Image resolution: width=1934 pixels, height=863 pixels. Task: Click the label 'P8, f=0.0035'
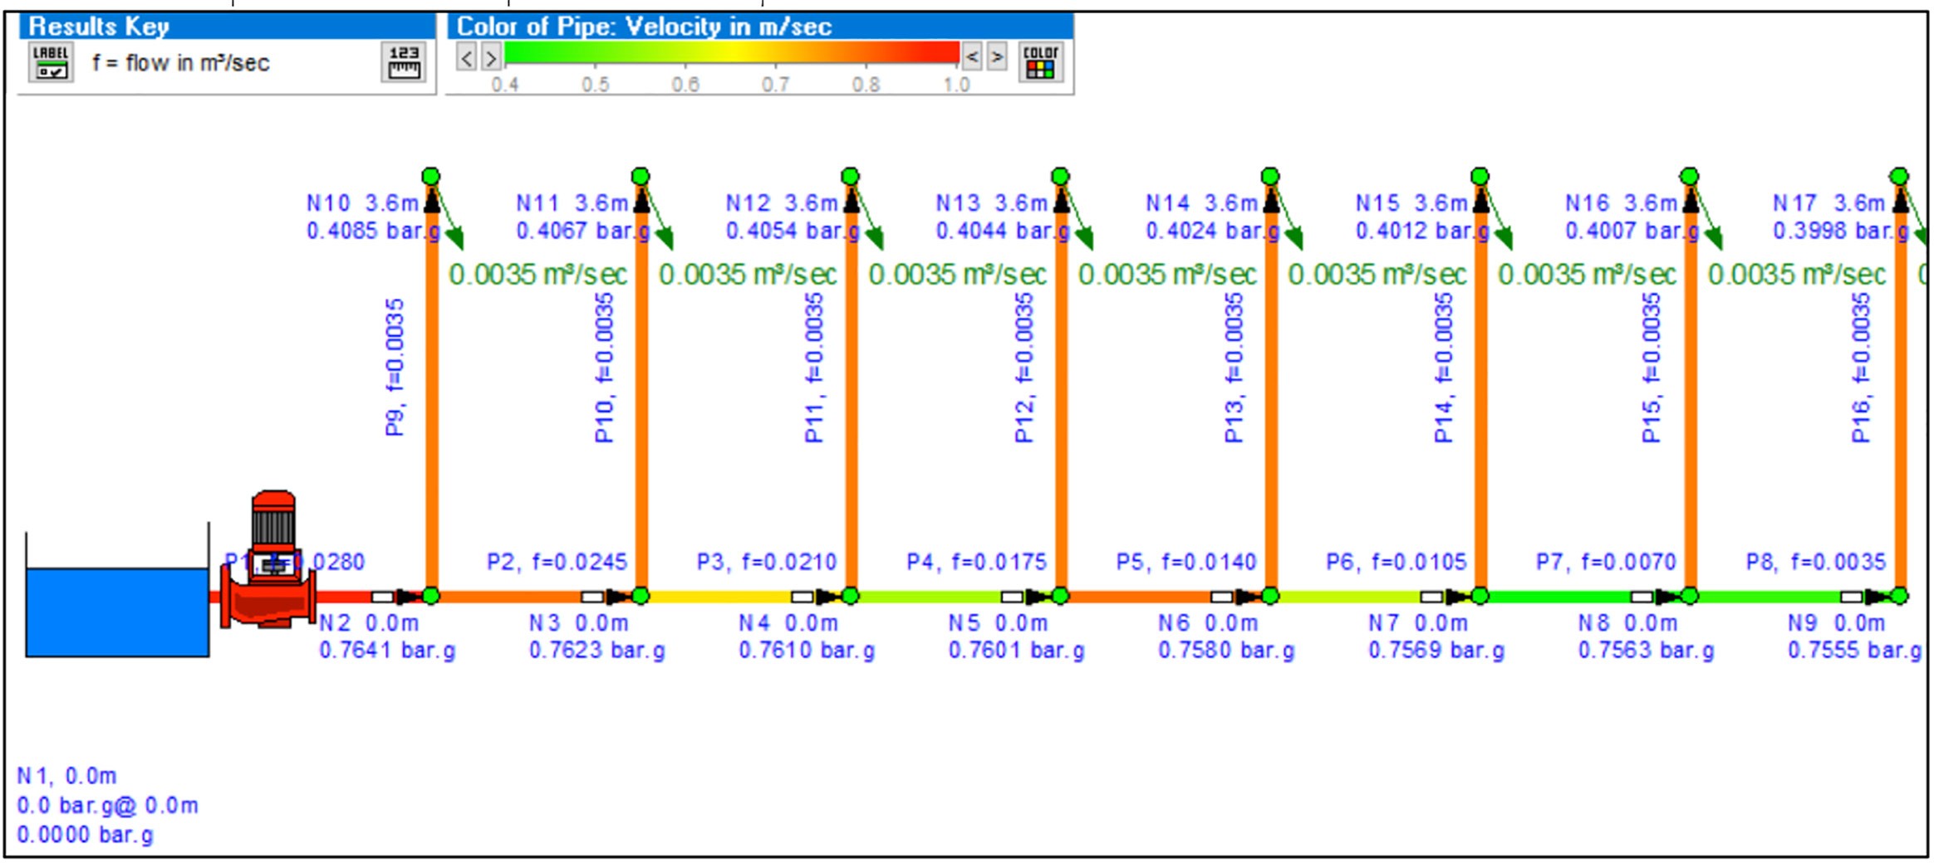(1816, 563)
